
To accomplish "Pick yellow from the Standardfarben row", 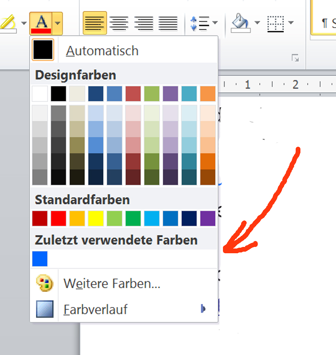I will (96, 218).
